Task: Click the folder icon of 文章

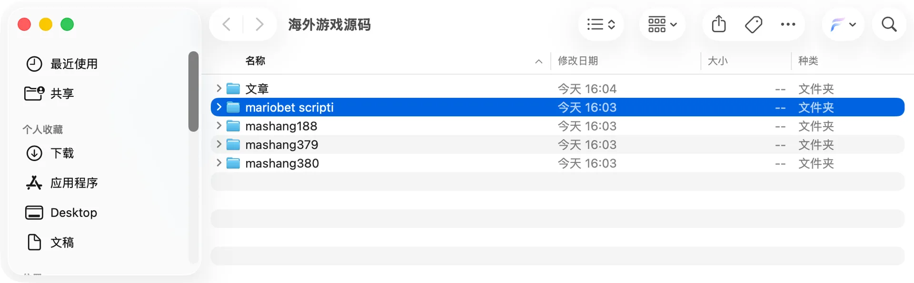Action: tap(233, 88)
